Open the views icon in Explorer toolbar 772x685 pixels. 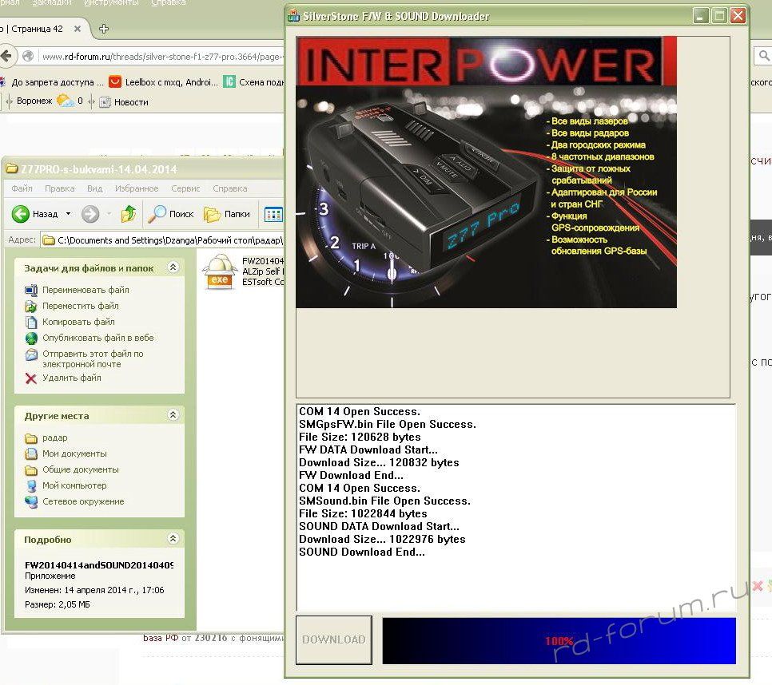pyautogui.click(x=273, y=214)
